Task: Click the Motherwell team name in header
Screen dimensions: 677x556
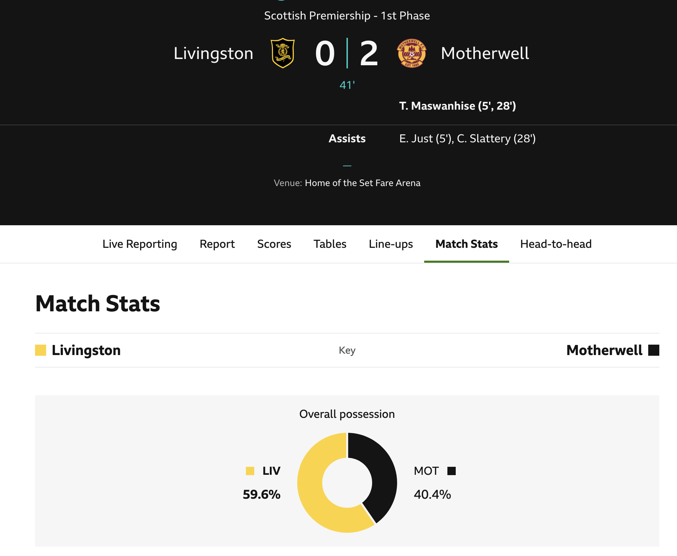Action: point(485,53)
